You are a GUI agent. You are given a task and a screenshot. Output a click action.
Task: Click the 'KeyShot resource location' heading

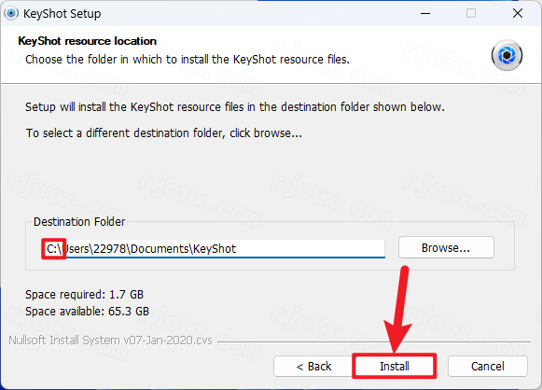click(x=87, y=41)
